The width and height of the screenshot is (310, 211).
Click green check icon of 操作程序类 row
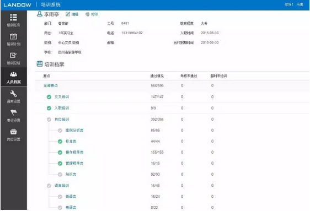(60, 153)
